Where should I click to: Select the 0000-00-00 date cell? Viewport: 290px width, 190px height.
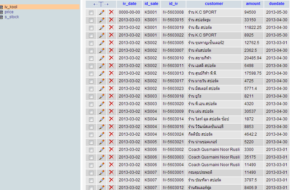(x=129, y=12)
